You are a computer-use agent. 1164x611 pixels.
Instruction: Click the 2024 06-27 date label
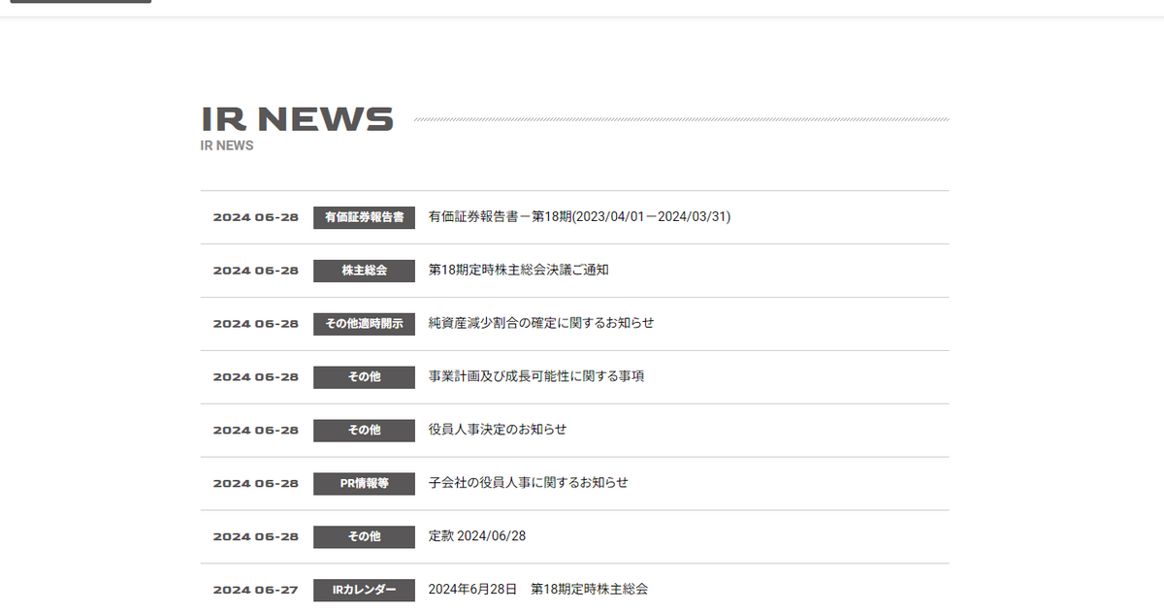click(256, 590)
